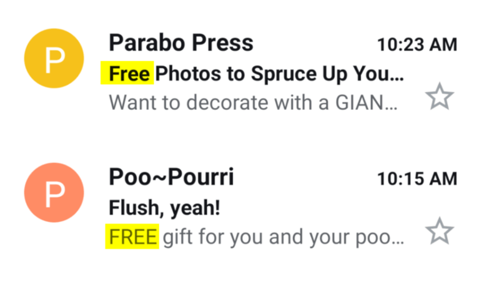The image size is (479, 281).
Task: Star the Parabo Press email
Action: pos(439,98)
